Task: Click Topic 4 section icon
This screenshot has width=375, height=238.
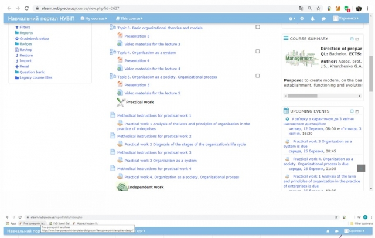Action: (112, 52)
